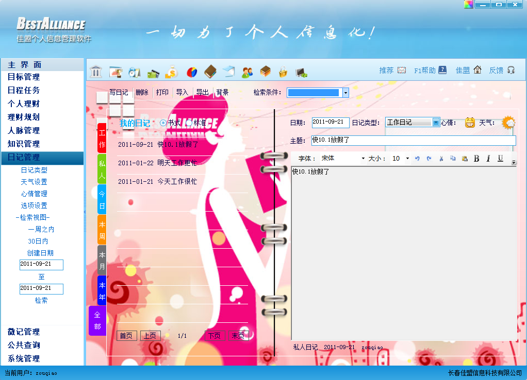Go to next page with 下页
Viewport: 527px width, 380px height.
click(214, 336)
